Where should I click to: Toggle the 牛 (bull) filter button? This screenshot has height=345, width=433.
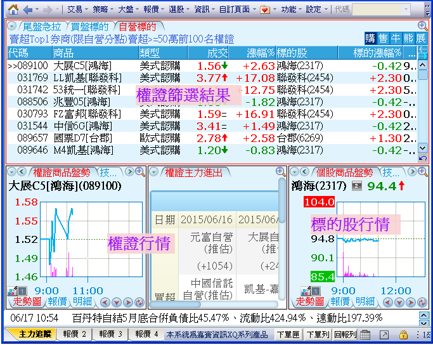pyautogui.click(x=396, y=39)
